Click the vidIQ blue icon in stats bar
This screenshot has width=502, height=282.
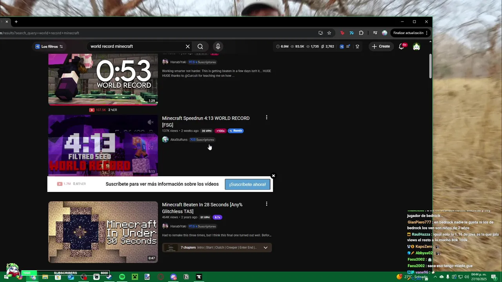point(342,46)
